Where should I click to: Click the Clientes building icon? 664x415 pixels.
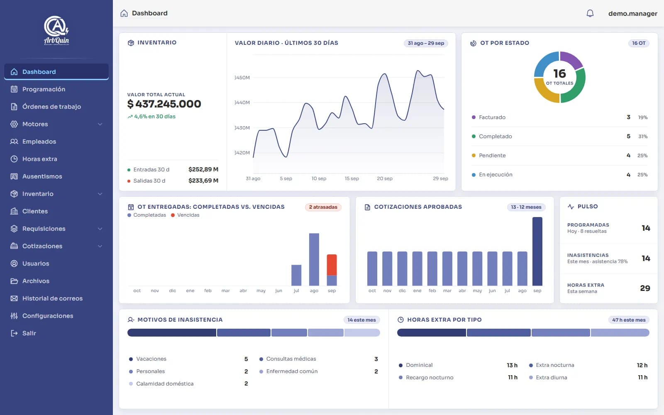14,211
